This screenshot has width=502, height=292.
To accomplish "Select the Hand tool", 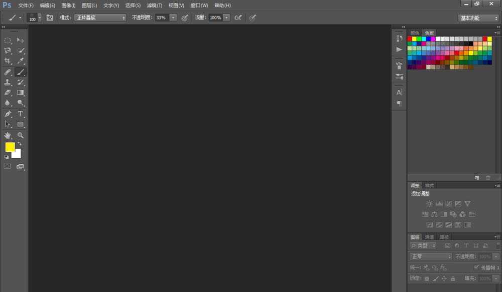I will [x=8, y=135].
